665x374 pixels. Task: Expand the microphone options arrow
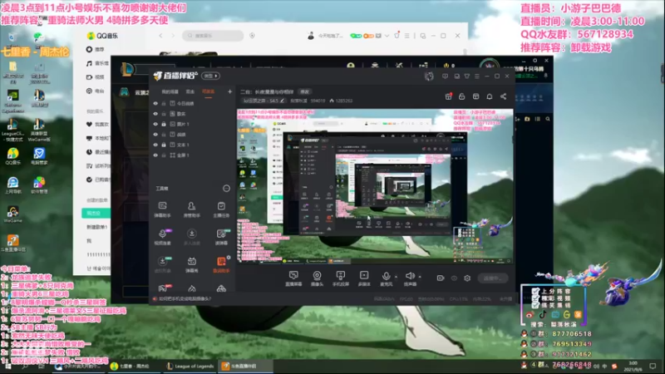point(397,277)
